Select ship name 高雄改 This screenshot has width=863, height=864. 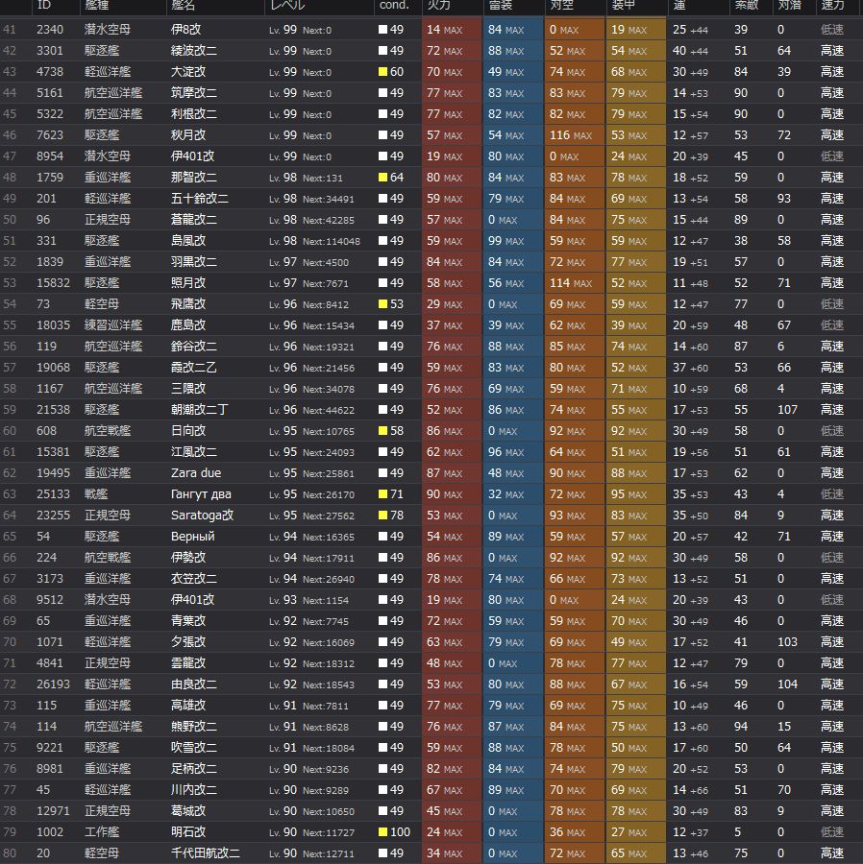pyautogui.click(x=188, y=706)
